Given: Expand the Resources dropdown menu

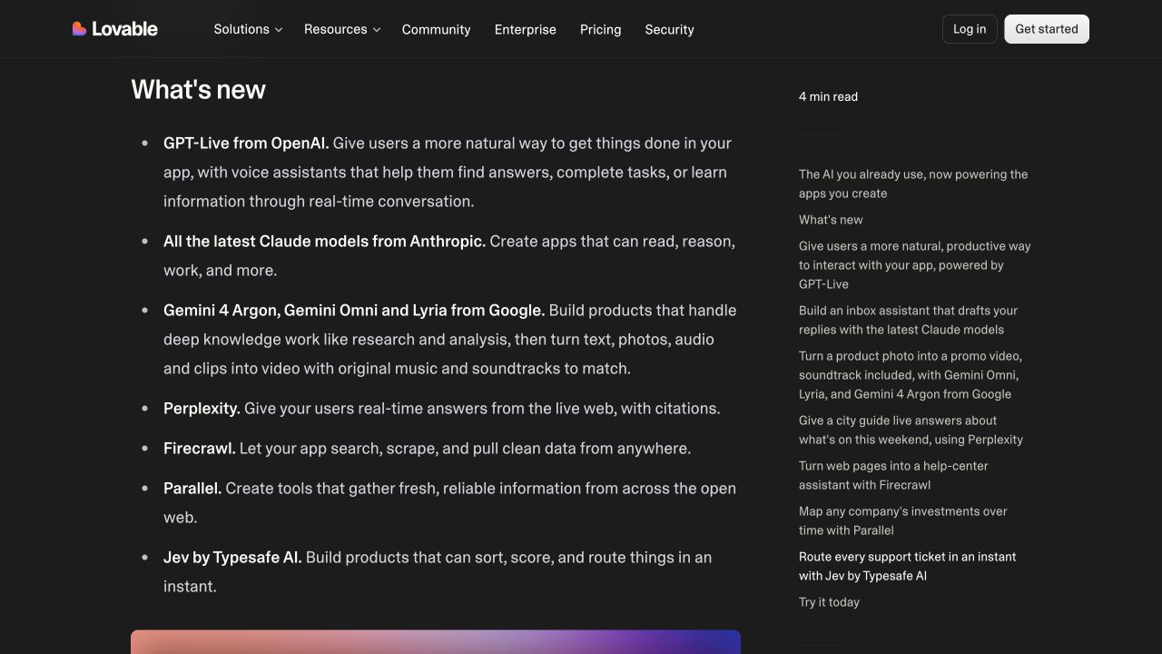Looking at the screenshot, I should [x=342, y=29].
